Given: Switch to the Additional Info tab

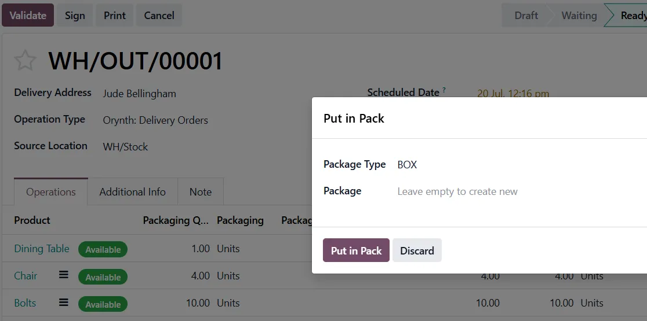Looking at the screenshot, I should 132,192.
